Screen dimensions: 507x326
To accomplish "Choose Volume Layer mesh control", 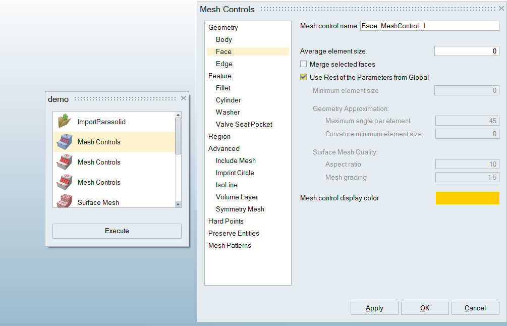I will coord(237,197).
